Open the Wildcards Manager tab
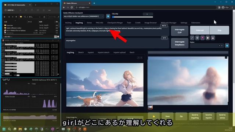The height and width of the screenshot is (132, 235). [x=169, y=23]
